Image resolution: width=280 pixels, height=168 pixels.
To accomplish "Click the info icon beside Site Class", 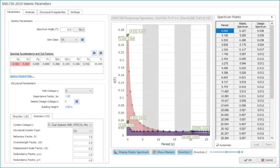I will 83,40.
